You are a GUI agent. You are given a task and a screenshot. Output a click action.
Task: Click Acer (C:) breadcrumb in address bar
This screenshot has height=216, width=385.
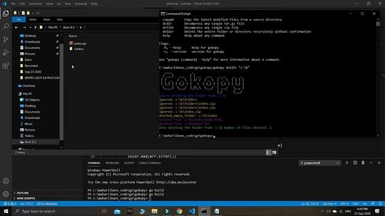coord(69,28)
